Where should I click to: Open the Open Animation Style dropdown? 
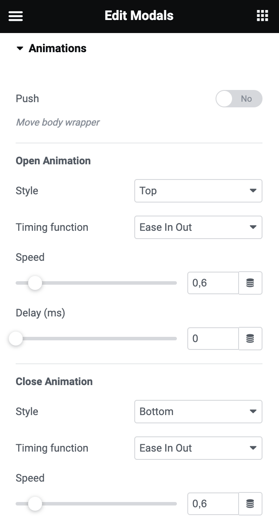(198, 191)
